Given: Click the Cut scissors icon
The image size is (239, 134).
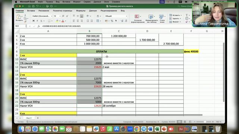Looking at the screenshot, I should [25, 15].
